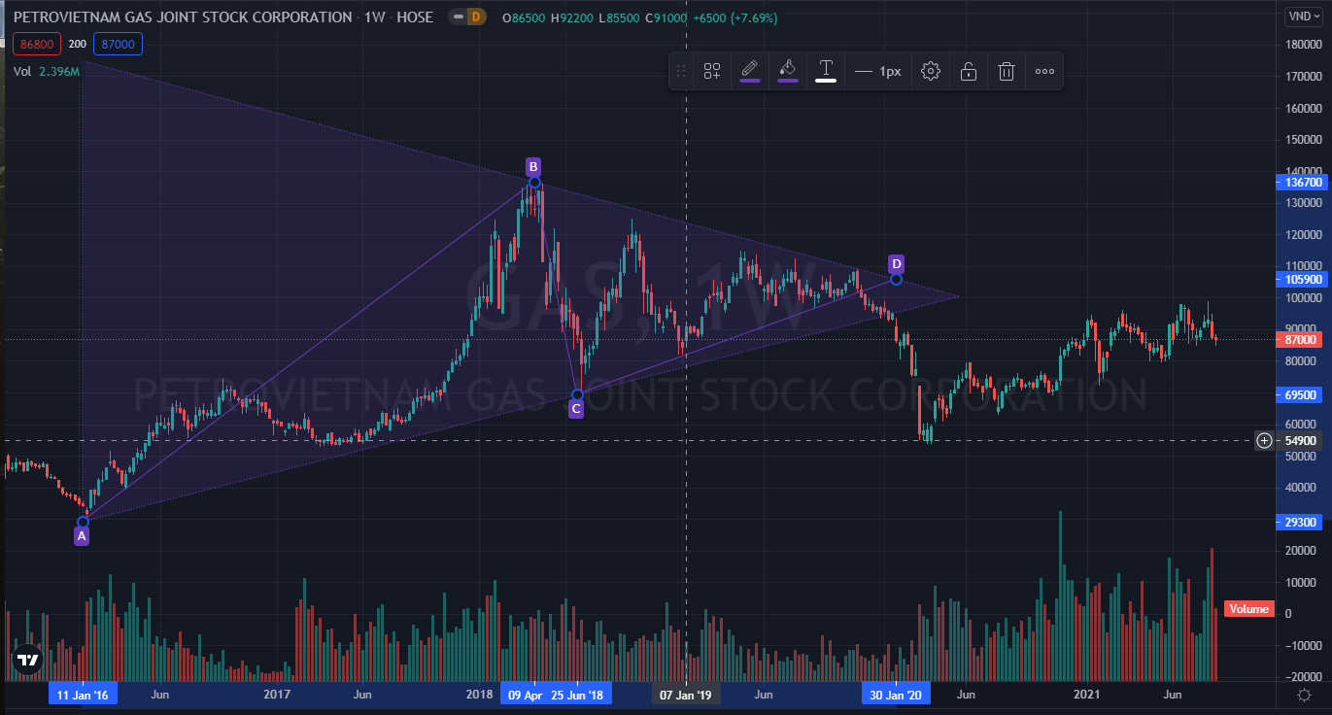Toggle the delayed data D indicator
The width and height of the screenshot is (1332, 715).
tap(475, 17)
